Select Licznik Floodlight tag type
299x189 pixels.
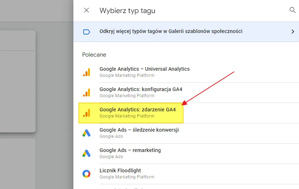(120, 170)
